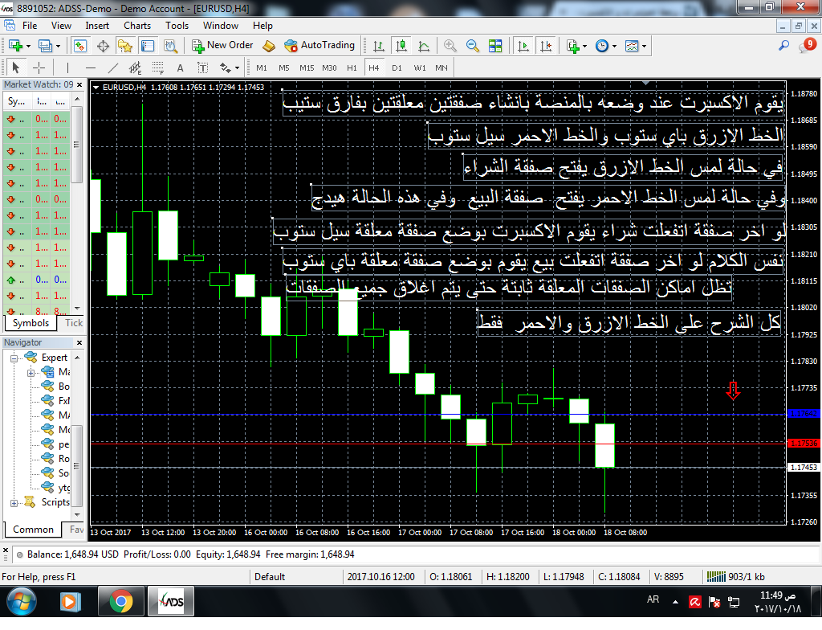Open Google Chrome from the taskbar
This screenshot has width=822, height=630.
pos(121,601)
